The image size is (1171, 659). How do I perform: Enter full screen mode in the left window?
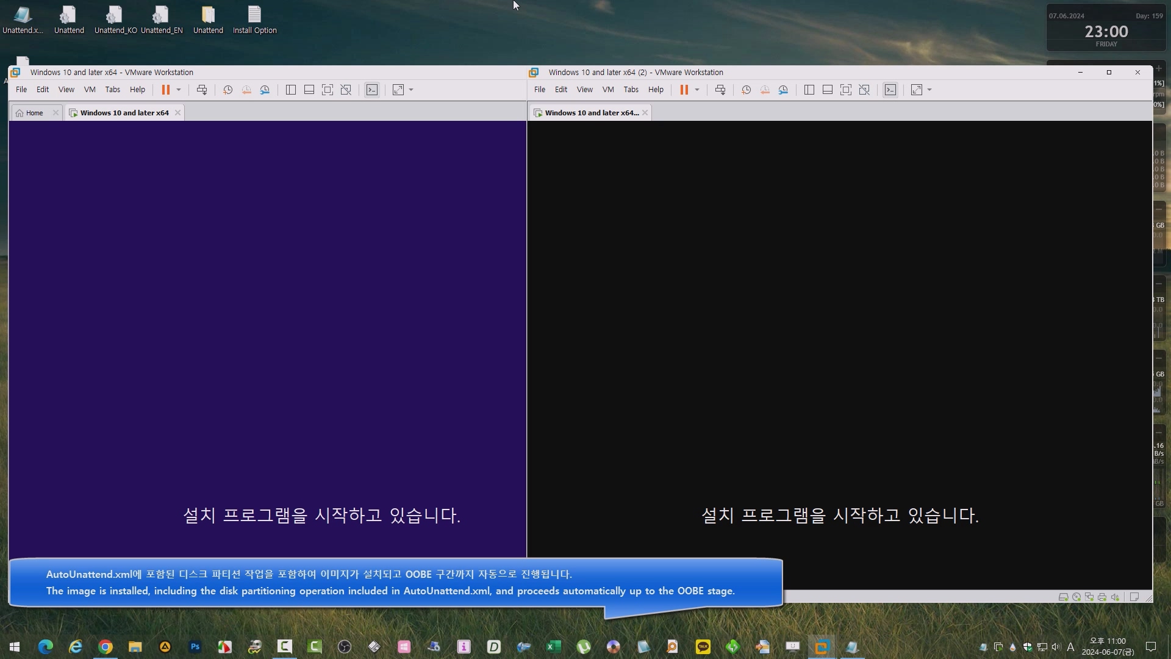(x=328, y=90)
